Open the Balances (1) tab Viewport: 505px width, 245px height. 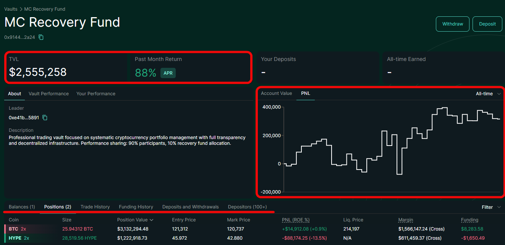pos(22,207)
